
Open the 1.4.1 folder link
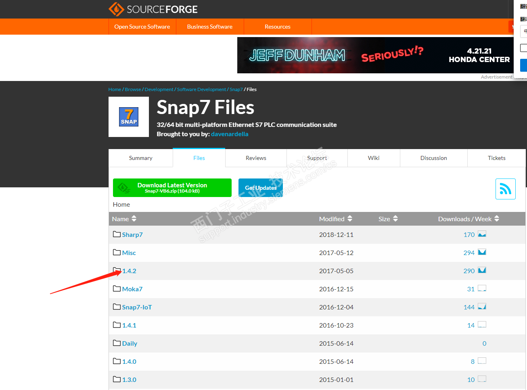129,325
